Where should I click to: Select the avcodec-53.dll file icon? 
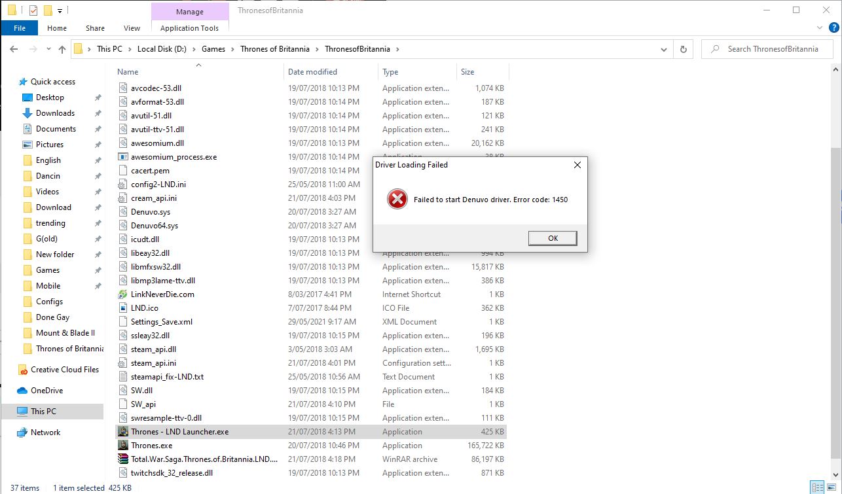[122, 88]
